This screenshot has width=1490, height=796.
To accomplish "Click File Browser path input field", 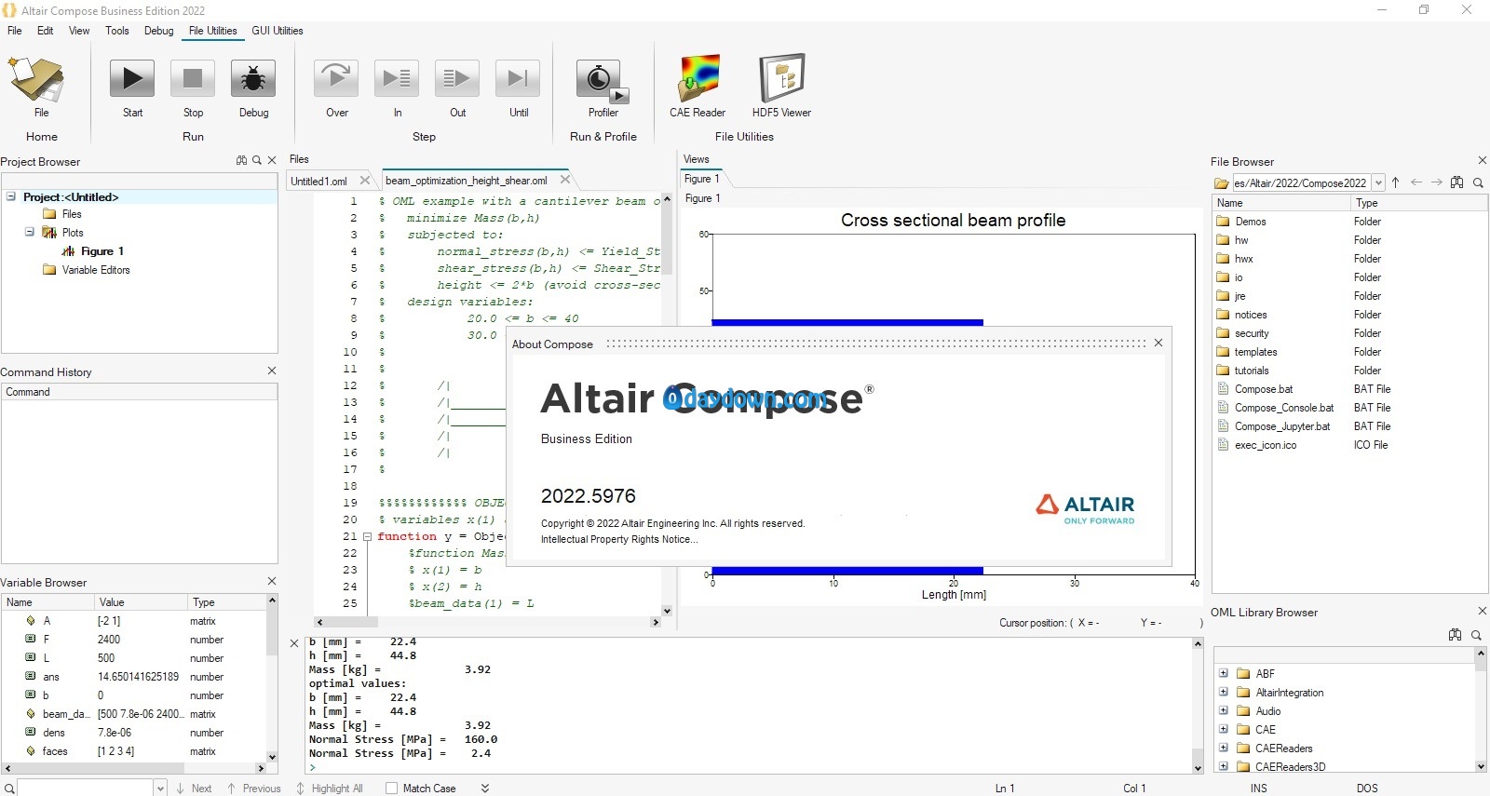I will coord(1302,183).
